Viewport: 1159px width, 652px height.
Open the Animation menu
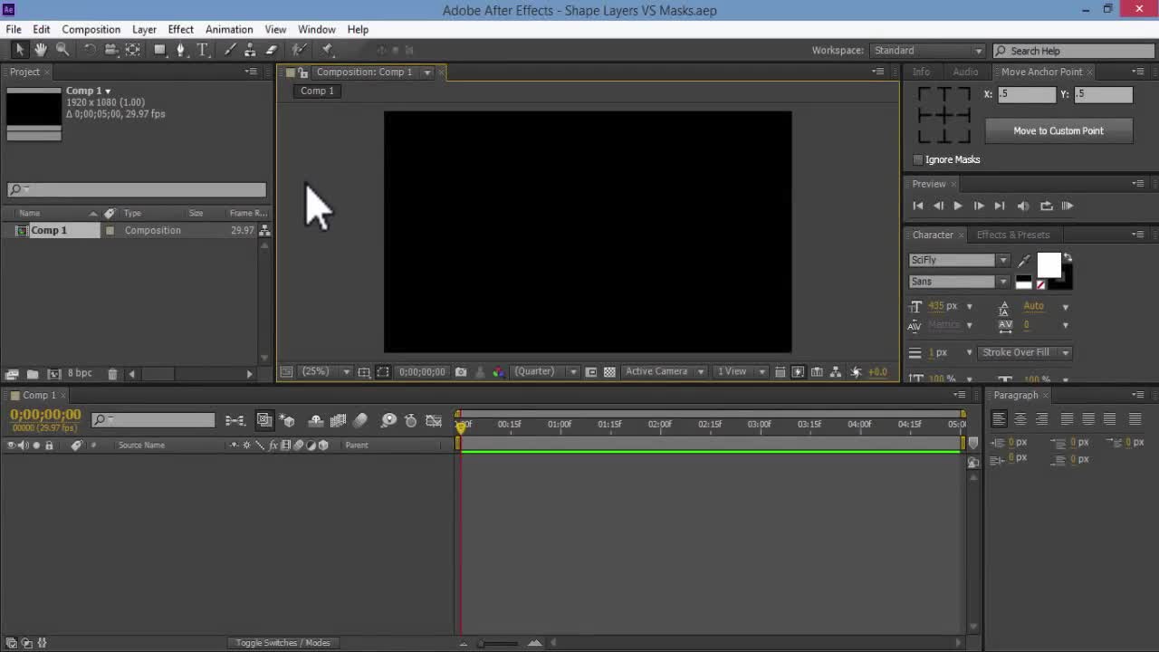[x=229, y=29]
